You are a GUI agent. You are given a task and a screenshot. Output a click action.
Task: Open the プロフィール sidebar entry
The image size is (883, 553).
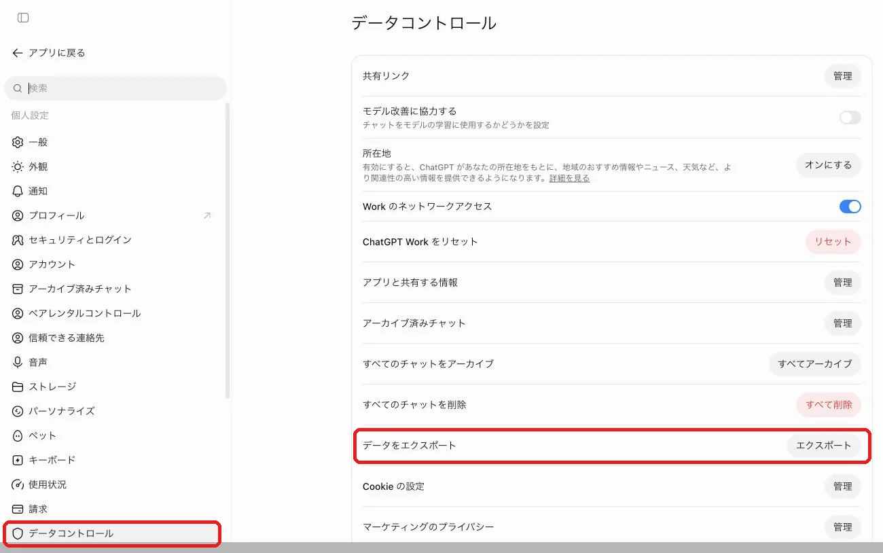pos(113,215)
